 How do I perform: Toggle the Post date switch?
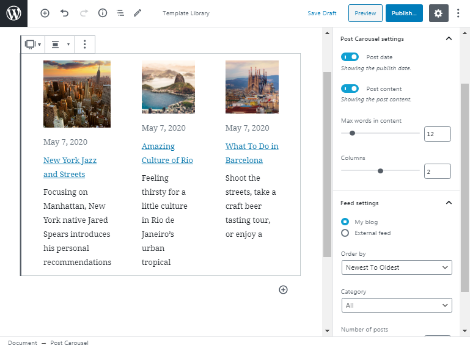click(x=350, y=57)
